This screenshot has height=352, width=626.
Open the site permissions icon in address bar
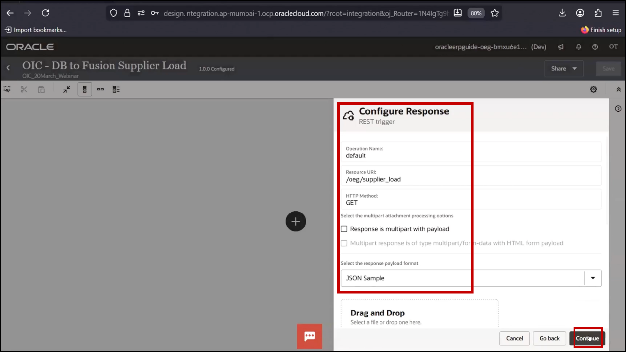[x=141, y=13]
